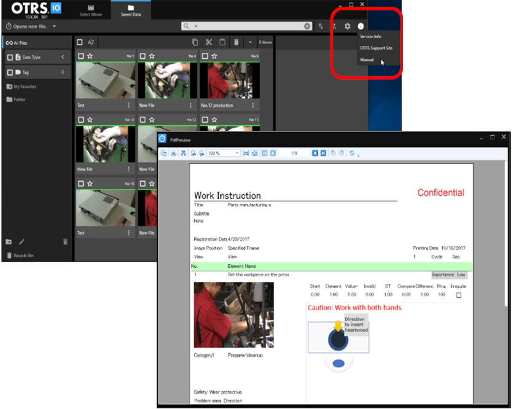Tick the select-all checkbox beside A-Z
The width and height of the screenshot is (513, 409).
[x=79, y=42]
